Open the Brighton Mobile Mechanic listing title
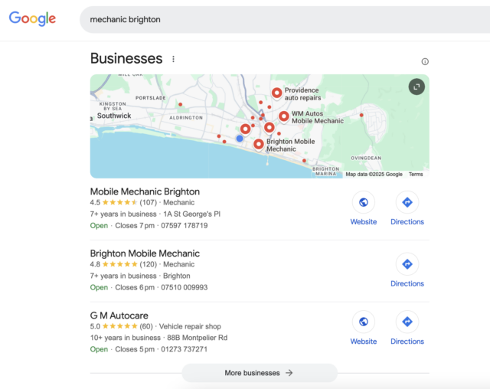490x389 pixels. [x=145, y=253]
